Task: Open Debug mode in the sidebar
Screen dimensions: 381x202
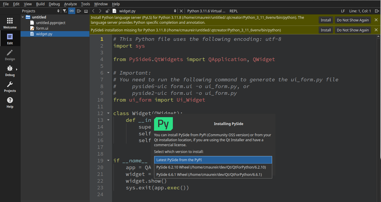Action: click(x=10, y=71)
